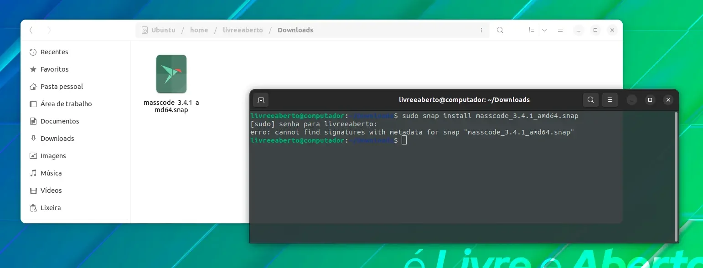Select the masscode_3.4.1_amd64.snap file
Screen dimensions: 703x268
tap(171, 84)
